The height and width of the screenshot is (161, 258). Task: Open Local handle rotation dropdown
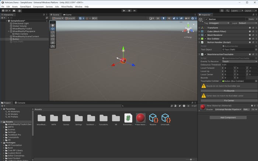(70, 18)
